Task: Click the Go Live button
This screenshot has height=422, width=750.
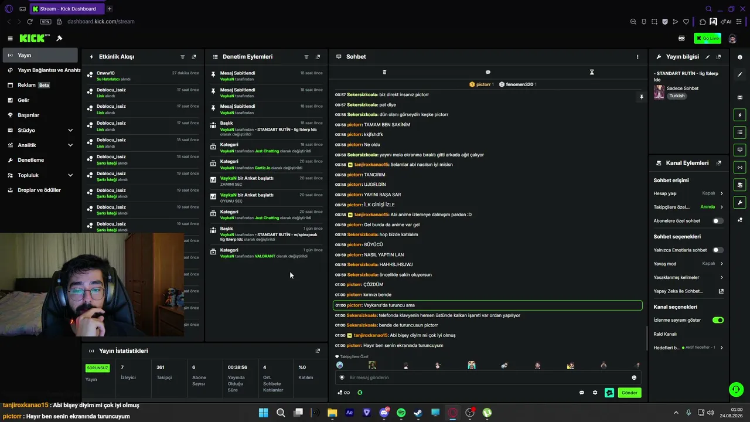Action: point(707,38)
